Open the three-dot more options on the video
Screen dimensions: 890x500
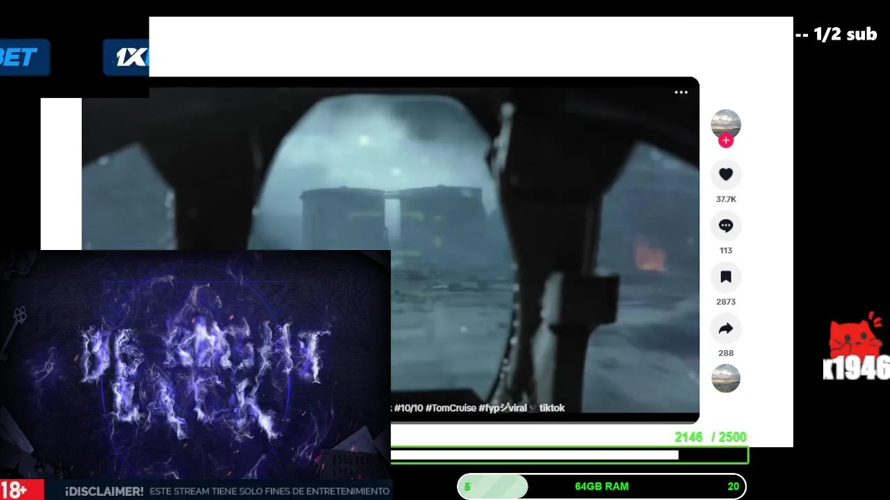(681, 92)
